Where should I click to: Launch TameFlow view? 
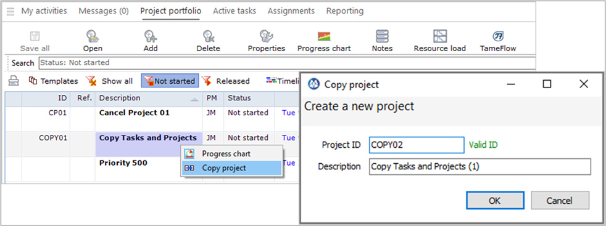(x=498, y=41)
